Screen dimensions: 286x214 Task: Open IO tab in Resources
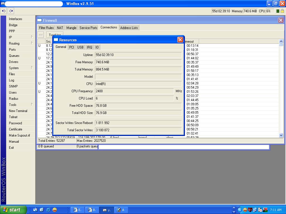pyautogui.click(x=97, y=47)
